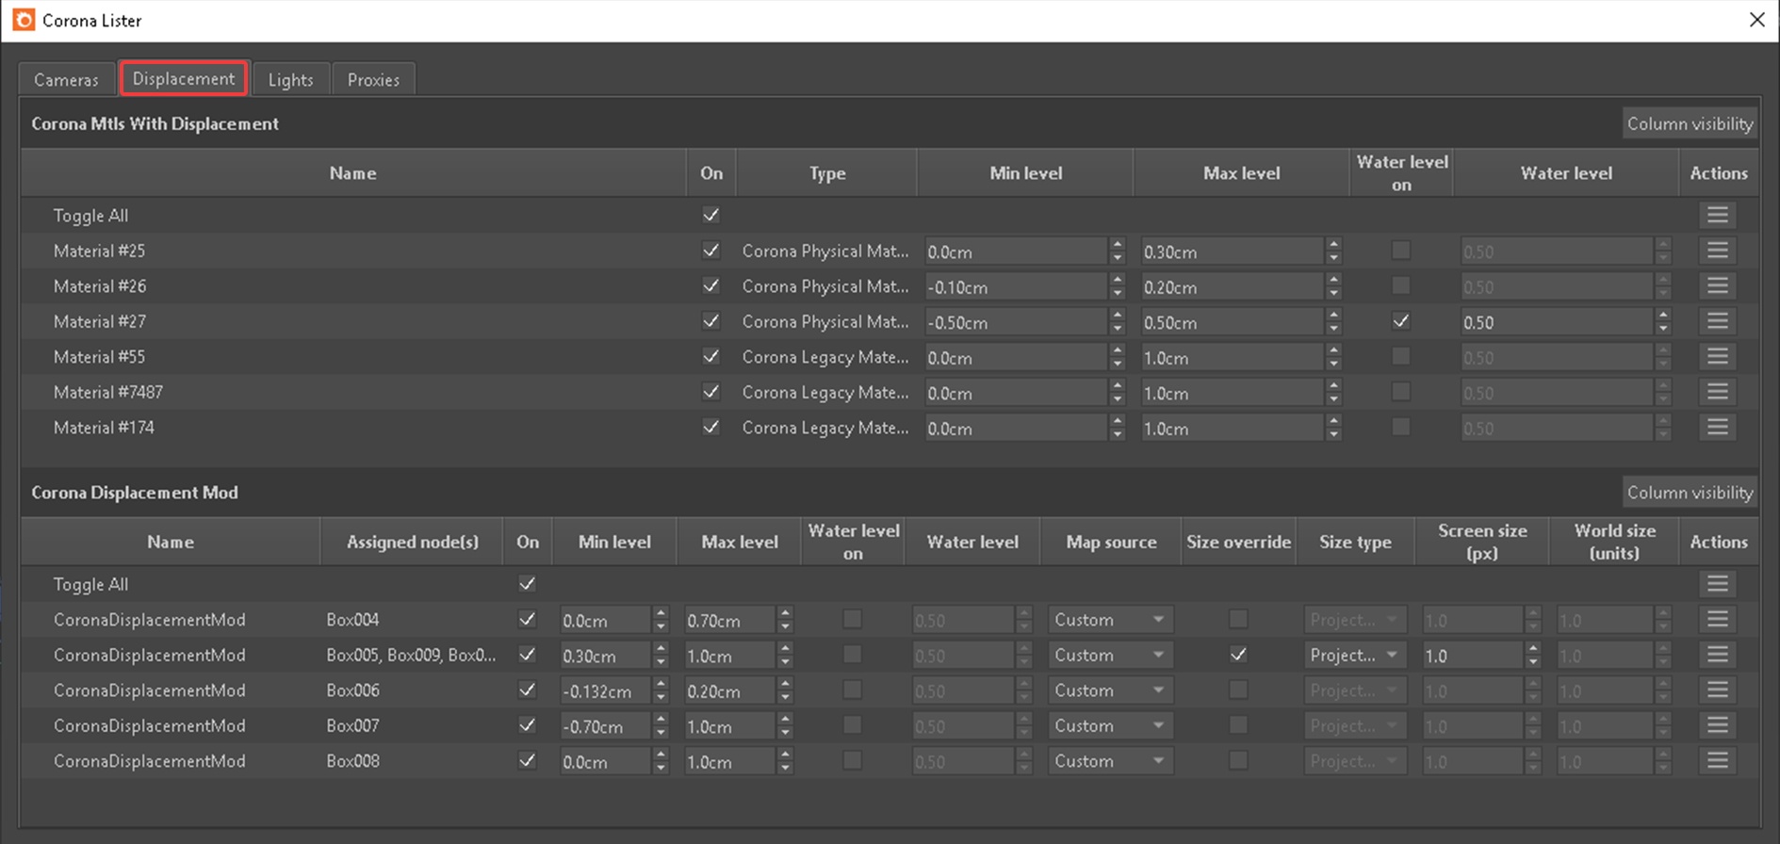Uncheck Water level on for Material #27

pos(1401,321)
